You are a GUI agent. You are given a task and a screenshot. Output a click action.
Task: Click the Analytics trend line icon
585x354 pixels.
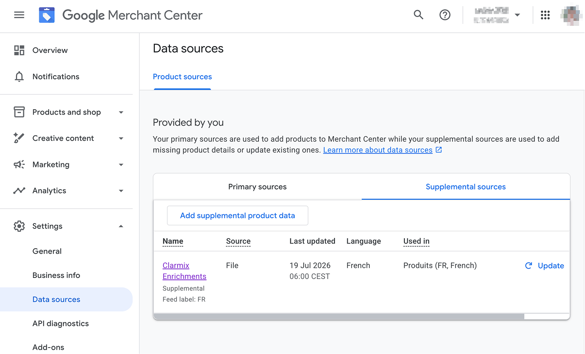tap(19, 191)
